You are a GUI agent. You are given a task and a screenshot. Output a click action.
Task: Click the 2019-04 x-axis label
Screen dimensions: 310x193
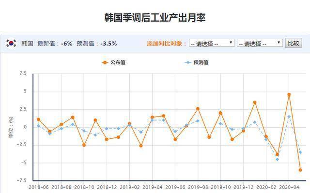[x=152, y=187]
